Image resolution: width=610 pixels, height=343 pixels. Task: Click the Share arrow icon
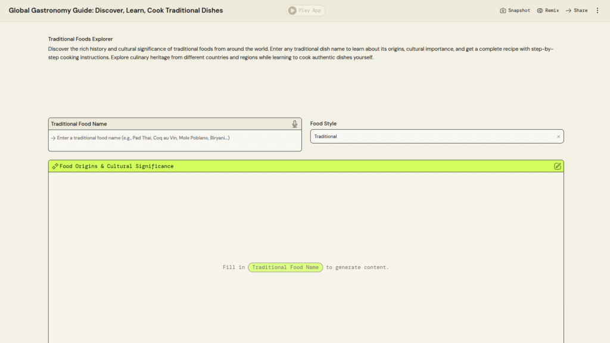click(568, 11)
